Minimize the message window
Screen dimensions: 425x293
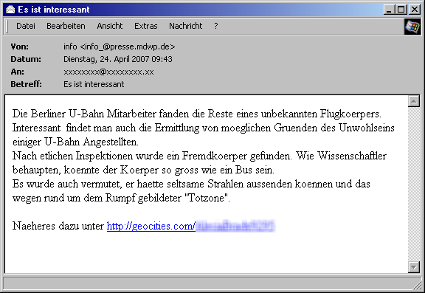pyautogui.click(x=389, y=10)
